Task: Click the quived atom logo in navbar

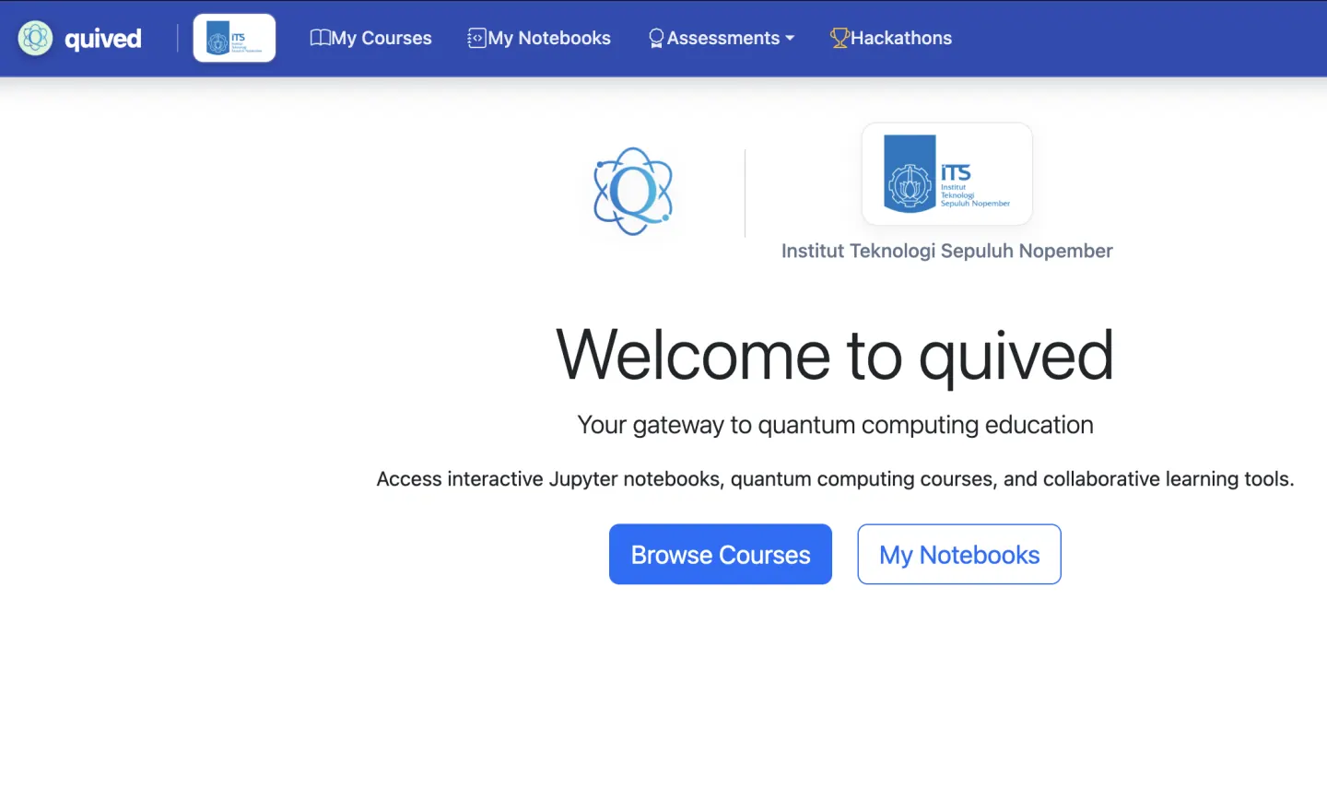Action: coord(36,38)
